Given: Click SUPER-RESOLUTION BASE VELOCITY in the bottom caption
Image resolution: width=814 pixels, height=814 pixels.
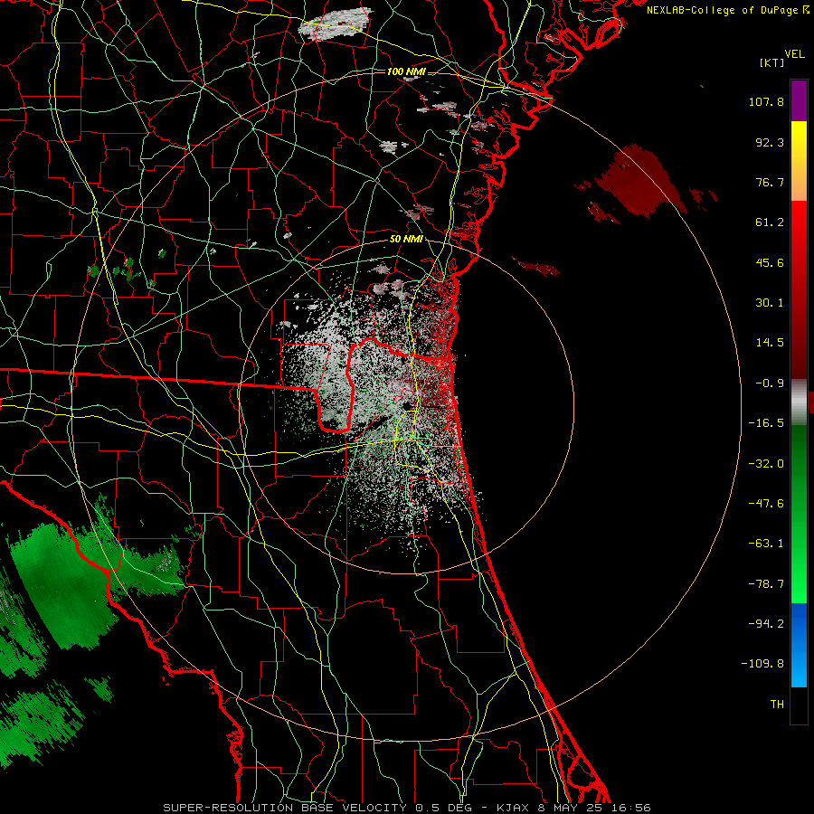Looking at the screenshot, I should tap(285, 808).
